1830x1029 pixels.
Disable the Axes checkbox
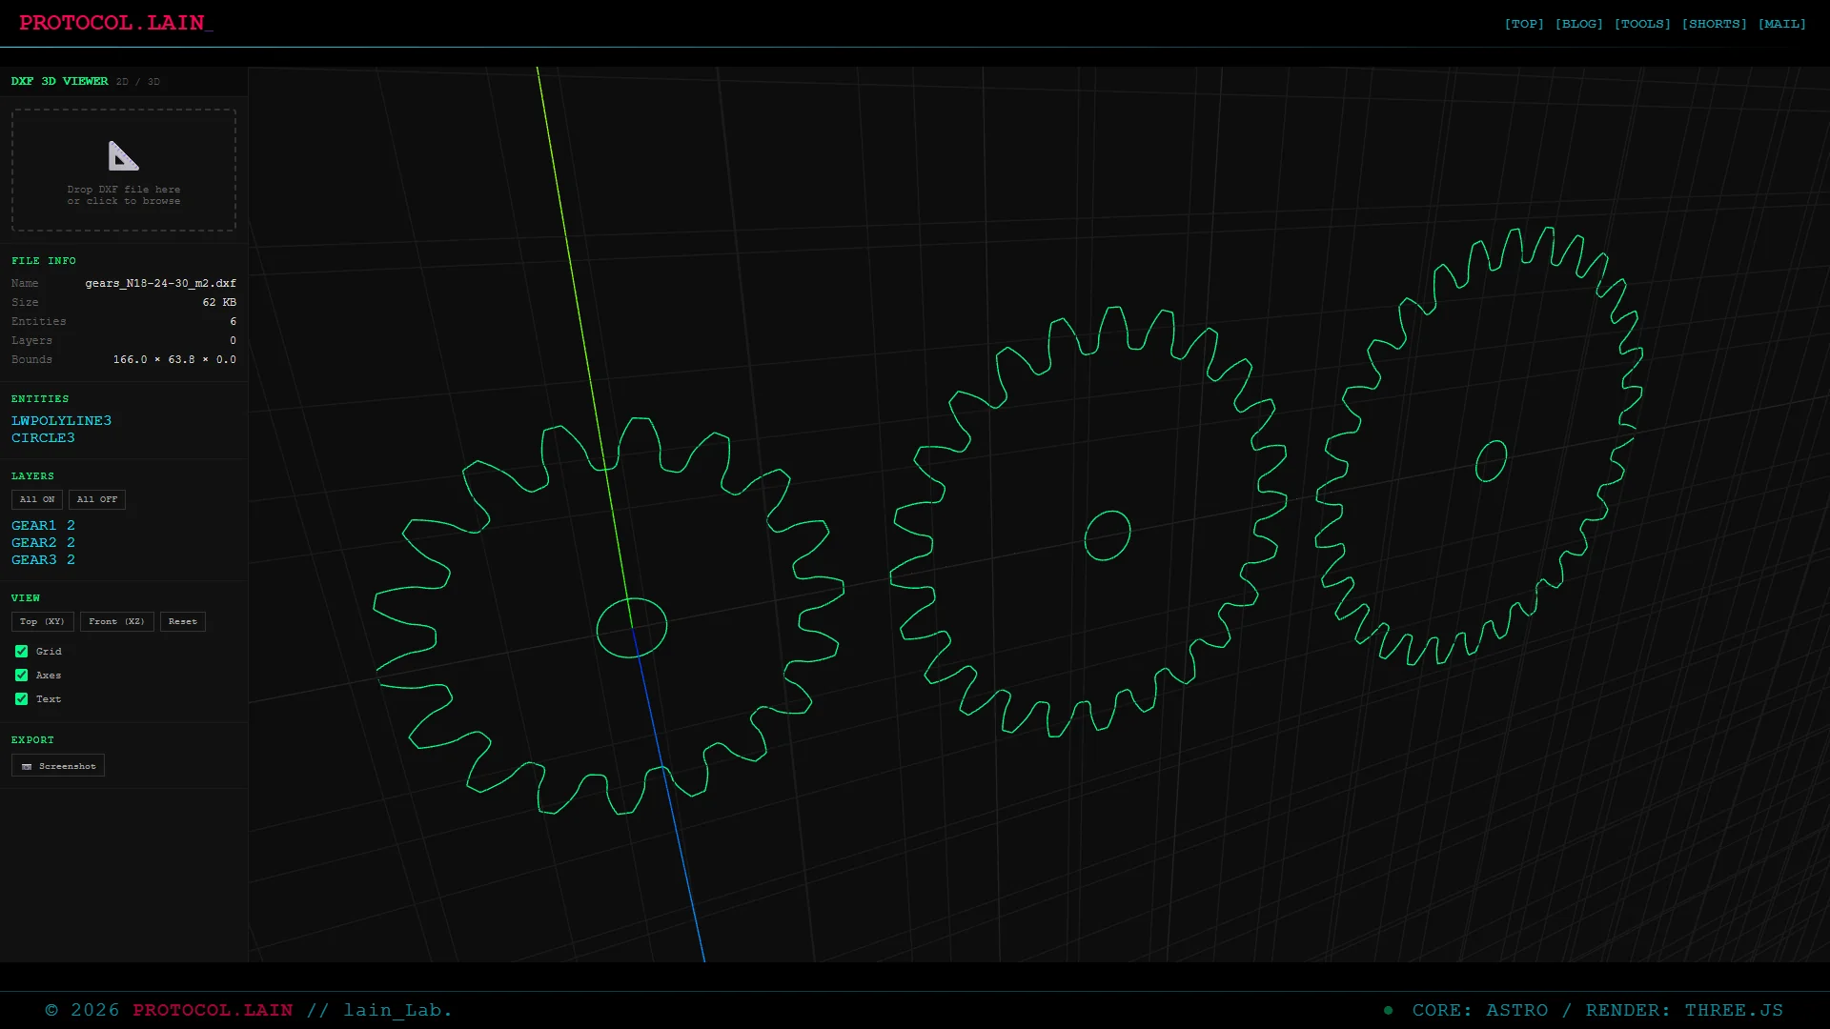21,676
